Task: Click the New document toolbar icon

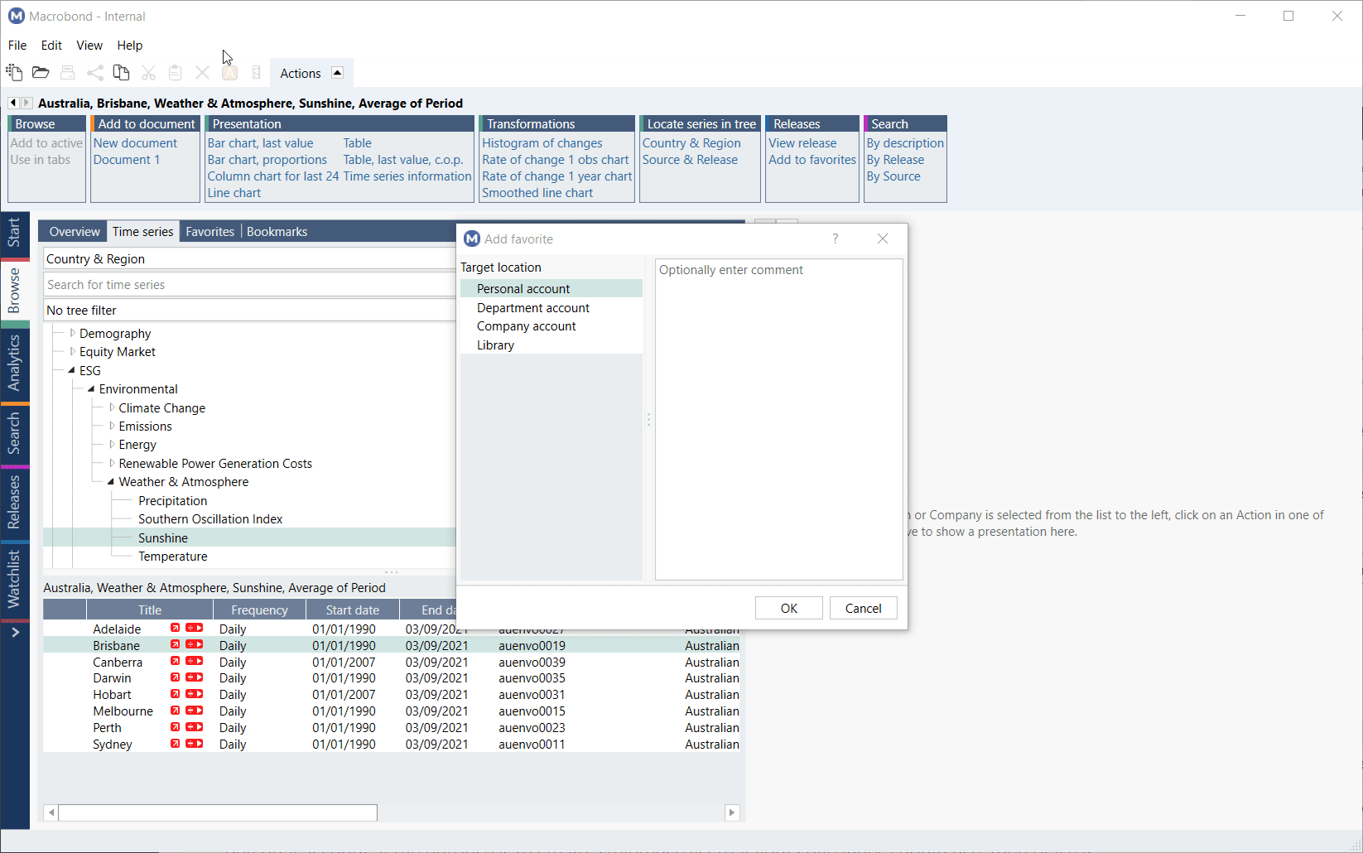Action: tap(14, 73)
